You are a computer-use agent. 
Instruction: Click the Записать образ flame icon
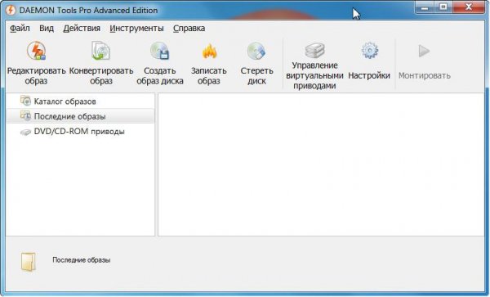pyautogui.click(x=209, y=51)
